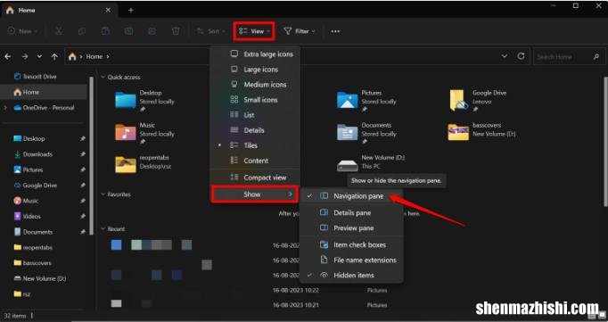608x322 pixels.
Task: Open the Filter dropdown
Action: tap(300, 31)
